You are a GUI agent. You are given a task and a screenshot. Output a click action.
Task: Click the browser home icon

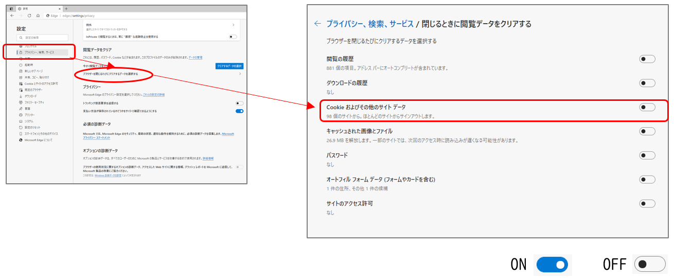tap(38, 15)
